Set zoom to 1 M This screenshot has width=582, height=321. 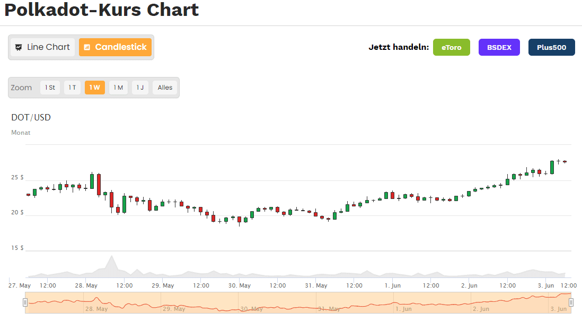[118, 88]
